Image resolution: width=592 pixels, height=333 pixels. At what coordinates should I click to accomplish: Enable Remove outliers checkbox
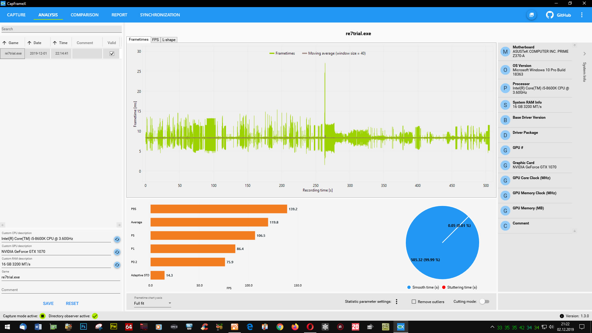pos(414,302)
